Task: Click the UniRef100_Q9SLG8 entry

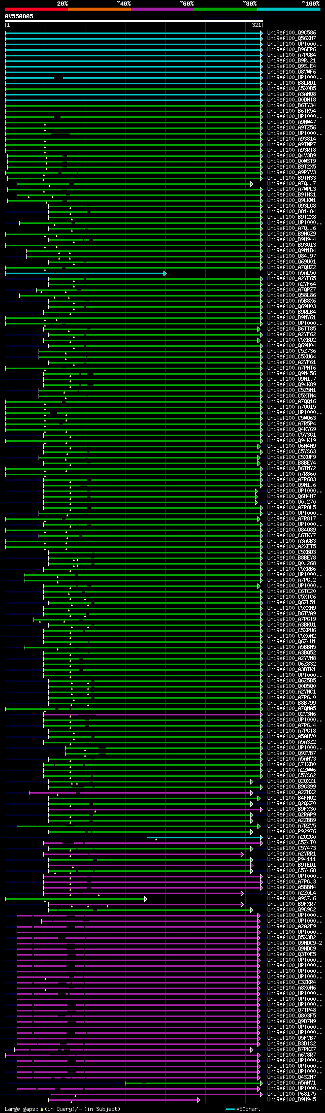Action: 291,206
